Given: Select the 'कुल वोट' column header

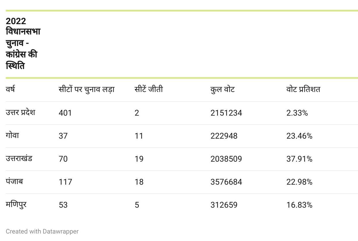Looking at the screenshot, I should pos(223,89).
